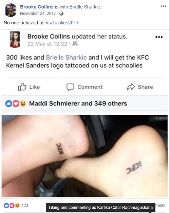Viewport: 170px width, 213px height.
Task: View Maddi Schmierer and 349 others list
Action: point(78,104)
